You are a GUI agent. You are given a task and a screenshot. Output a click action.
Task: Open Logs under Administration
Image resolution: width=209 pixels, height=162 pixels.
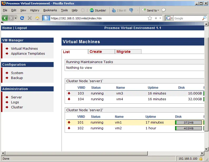coord(15,102)
